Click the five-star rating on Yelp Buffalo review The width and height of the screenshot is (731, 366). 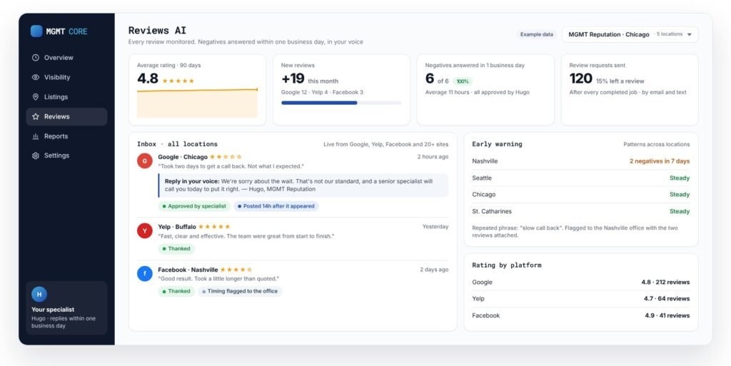(x=214, y=227)
